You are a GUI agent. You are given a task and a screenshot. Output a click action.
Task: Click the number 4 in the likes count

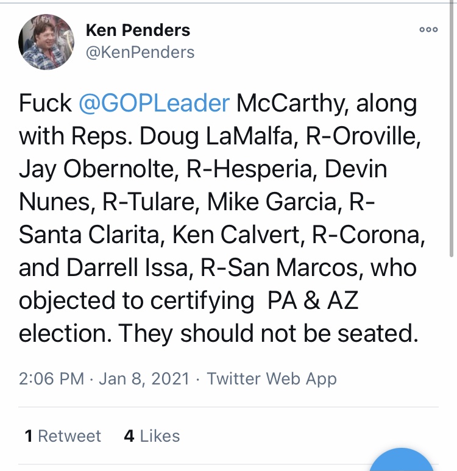pos(129,436)
